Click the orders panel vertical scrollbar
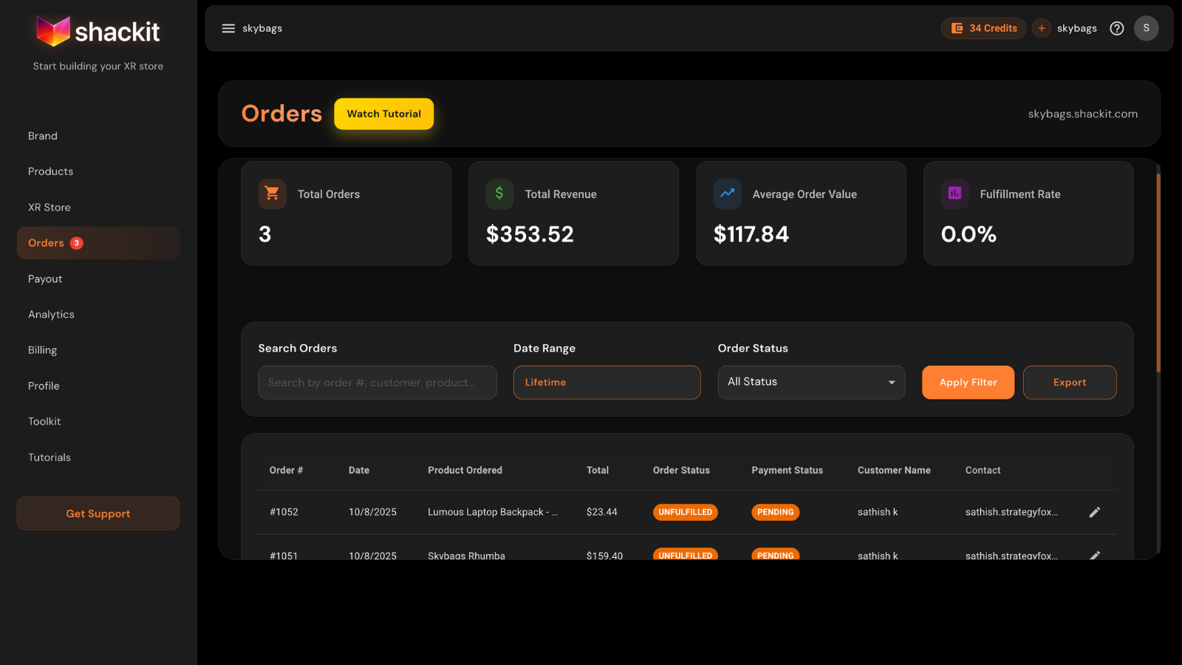The image size is (1182, 665). [1158, 273]
